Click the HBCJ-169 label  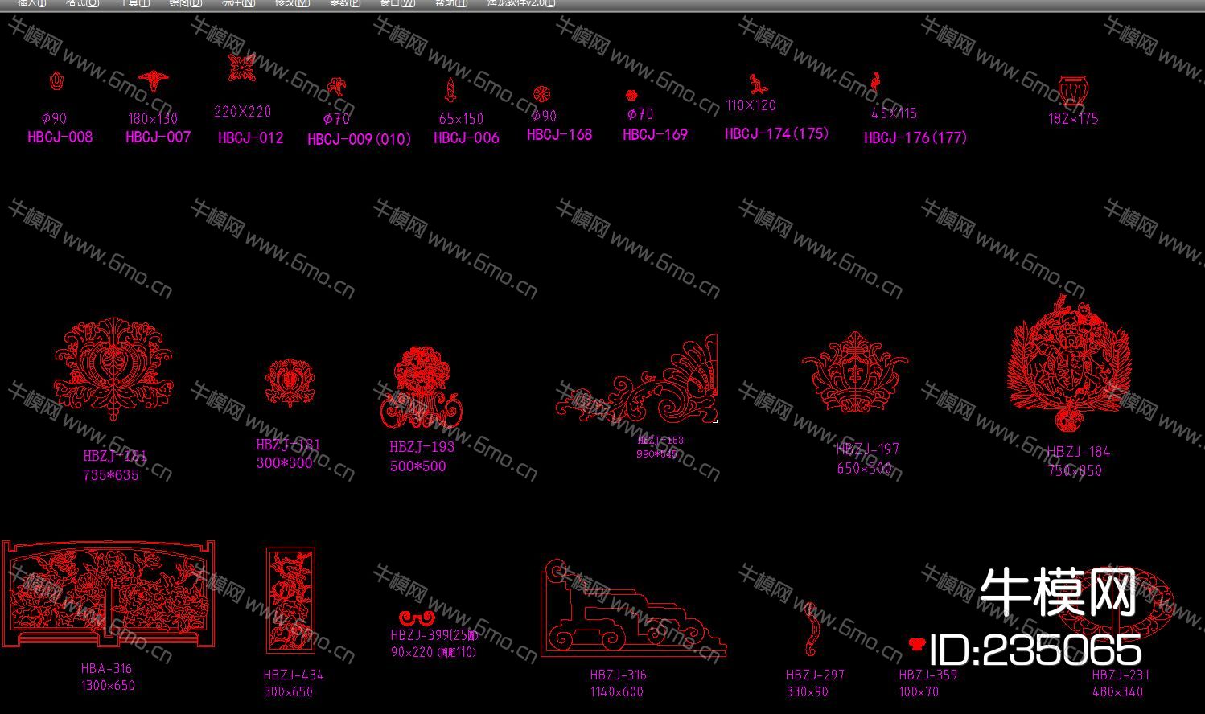tap(656, 134)
